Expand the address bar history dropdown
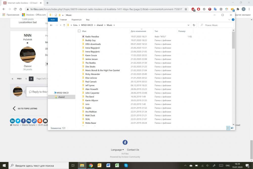253x169 pixels. (x=188, y=25)
